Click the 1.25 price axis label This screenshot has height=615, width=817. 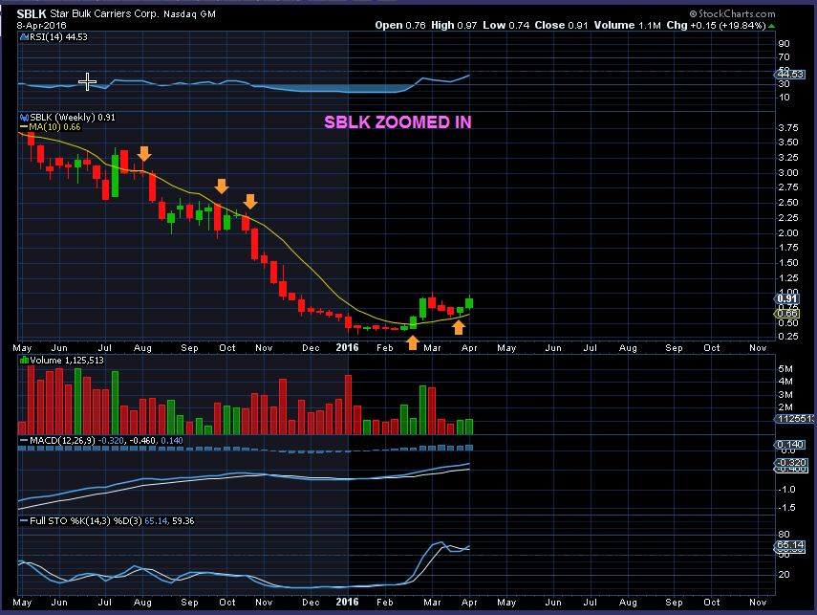787,278
